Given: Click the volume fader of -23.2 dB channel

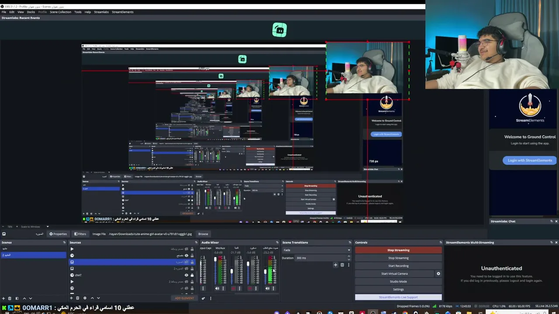Looking at the screenshot, I should coord(265,272).
